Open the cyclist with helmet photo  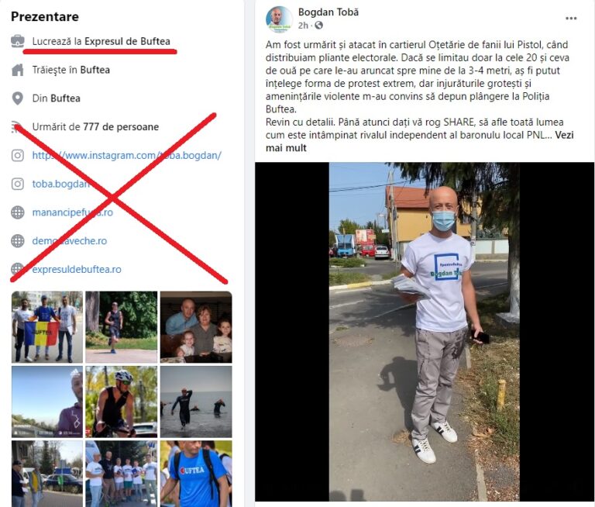pyautogui.click(x=122, y=402)
